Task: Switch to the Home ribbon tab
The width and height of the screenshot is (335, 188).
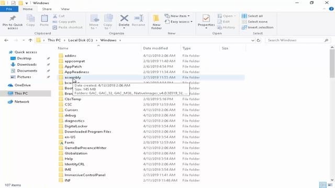Action: [x=28, y=9]
